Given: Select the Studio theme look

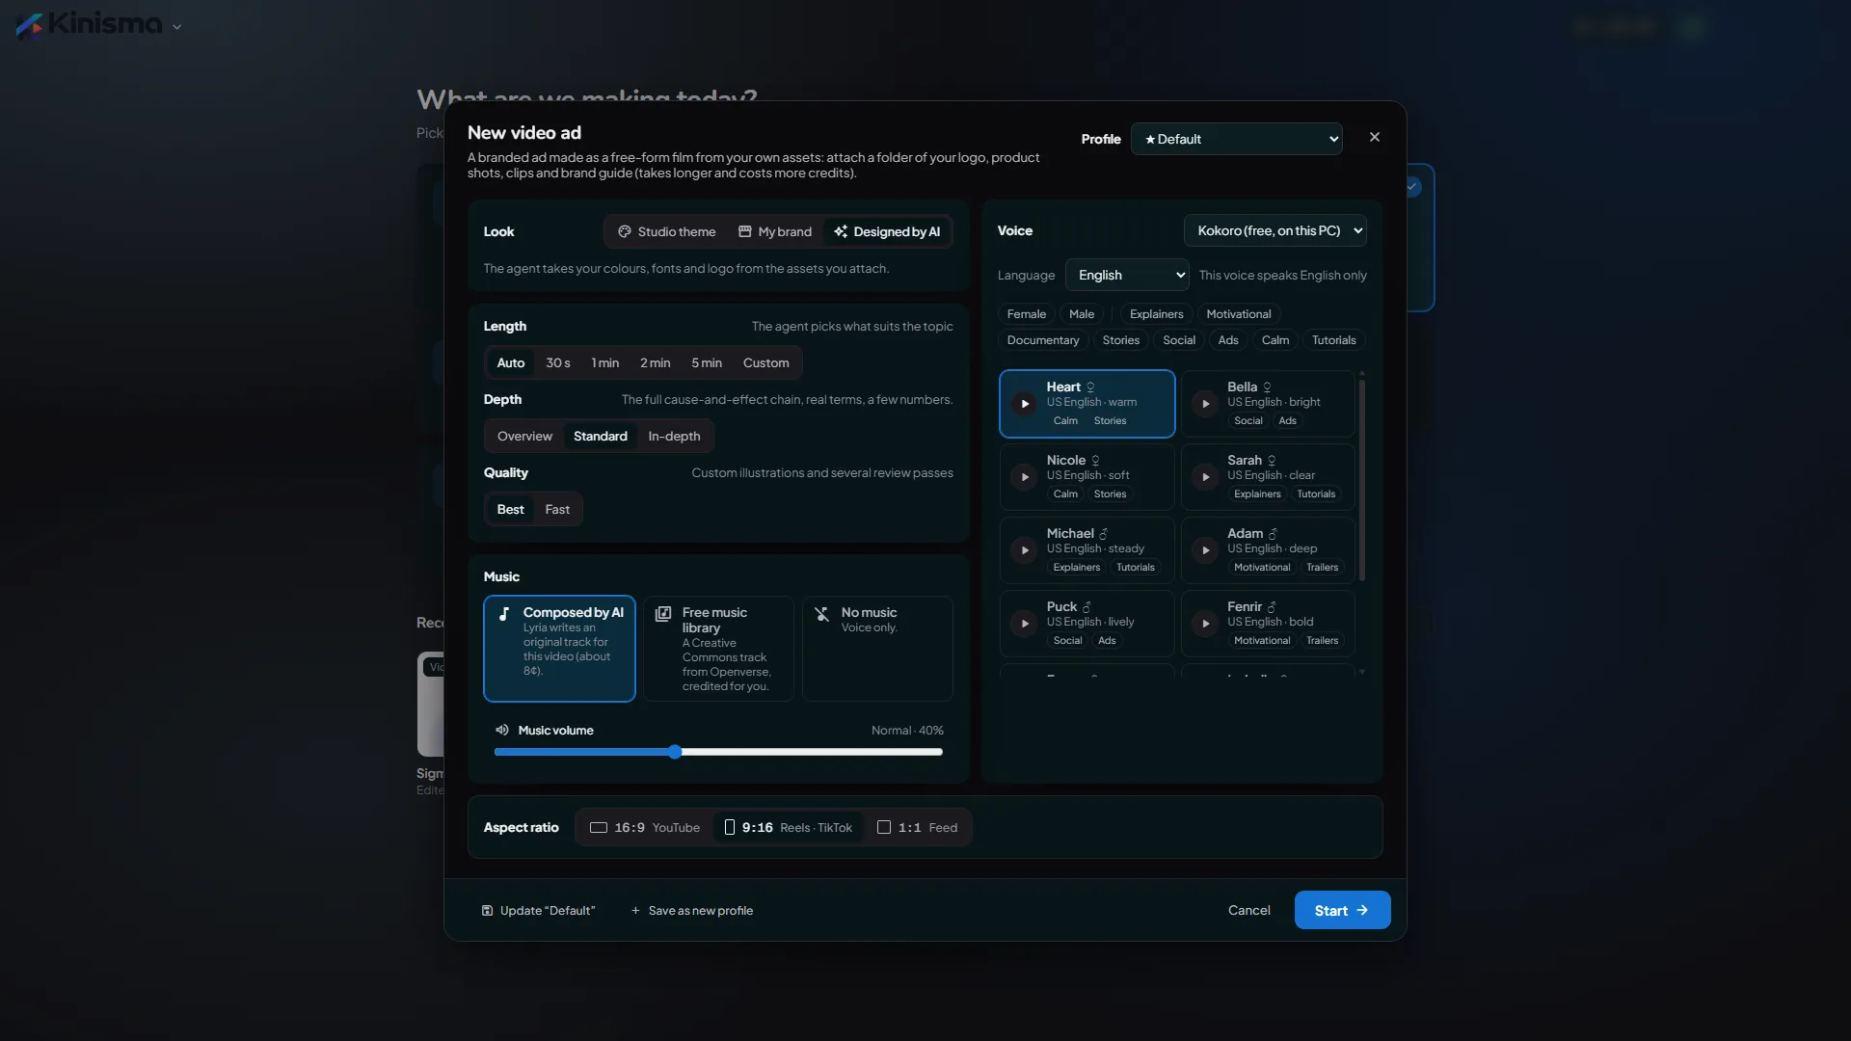Looking at the screenshot, I should (x=667, y=231).
